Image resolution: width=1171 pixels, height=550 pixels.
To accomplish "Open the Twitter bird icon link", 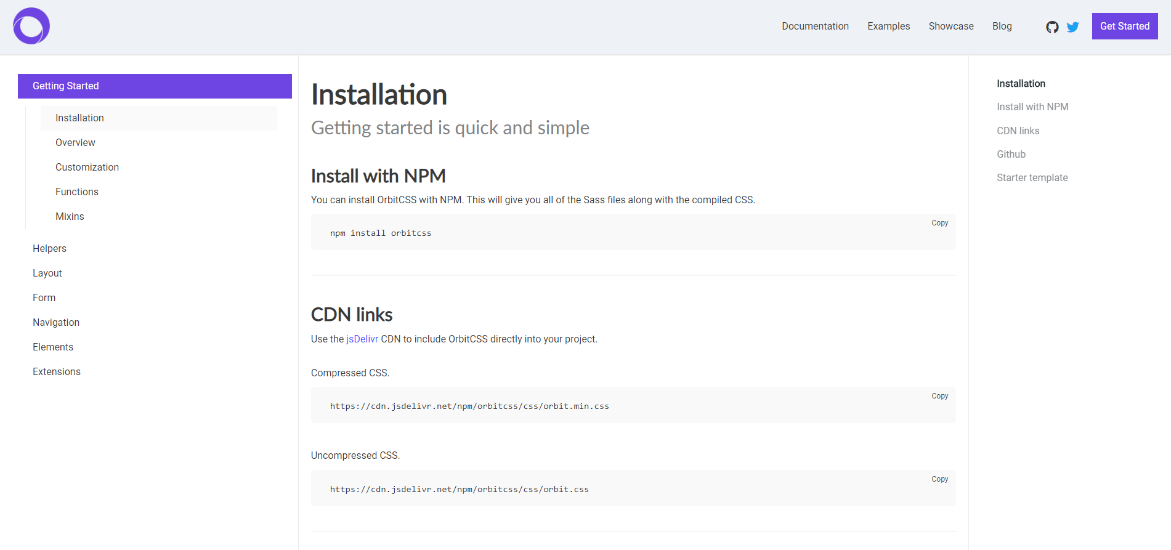I will (1072, 27).
